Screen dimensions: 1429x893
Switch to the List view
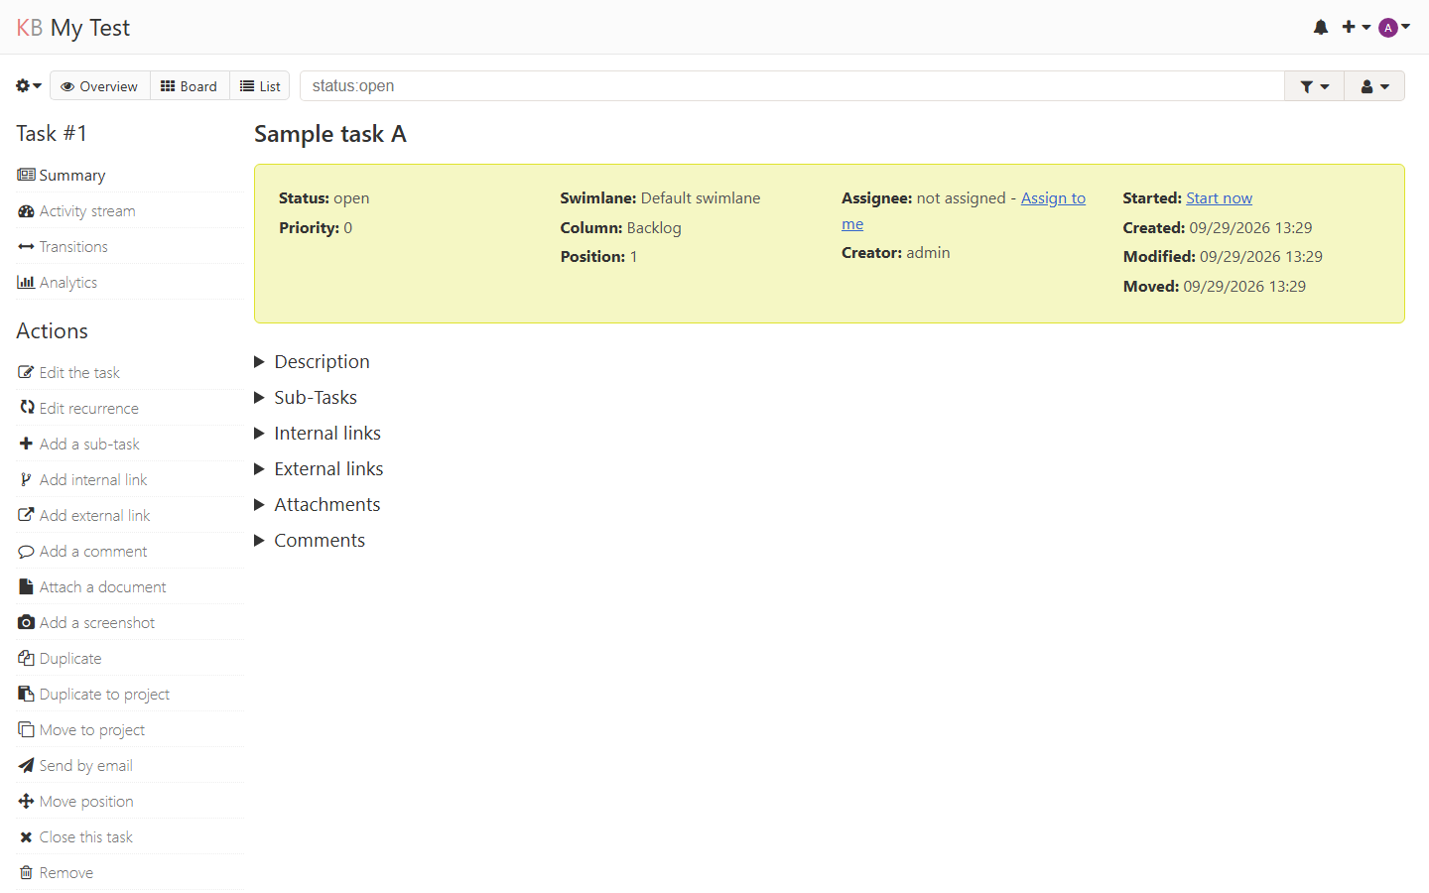(260, 86)
